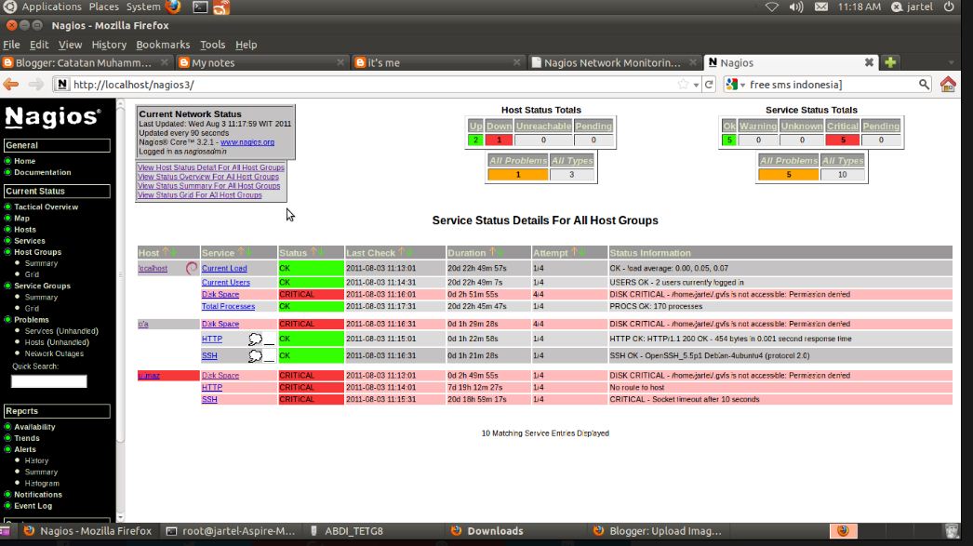The width and height of the screenshot is (973, 546).
Task: Sort Service column ascending with up arrow
Action: point(241,252)
